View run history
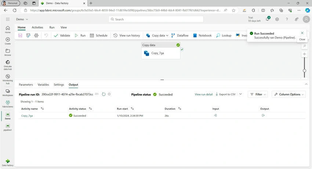 tap(127, 36)
